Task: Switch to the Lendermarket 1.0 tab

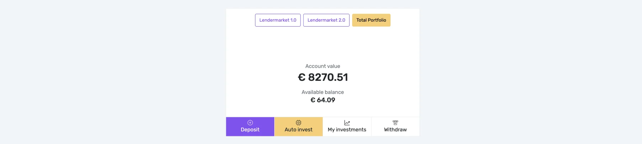Action: pos(278,20)
